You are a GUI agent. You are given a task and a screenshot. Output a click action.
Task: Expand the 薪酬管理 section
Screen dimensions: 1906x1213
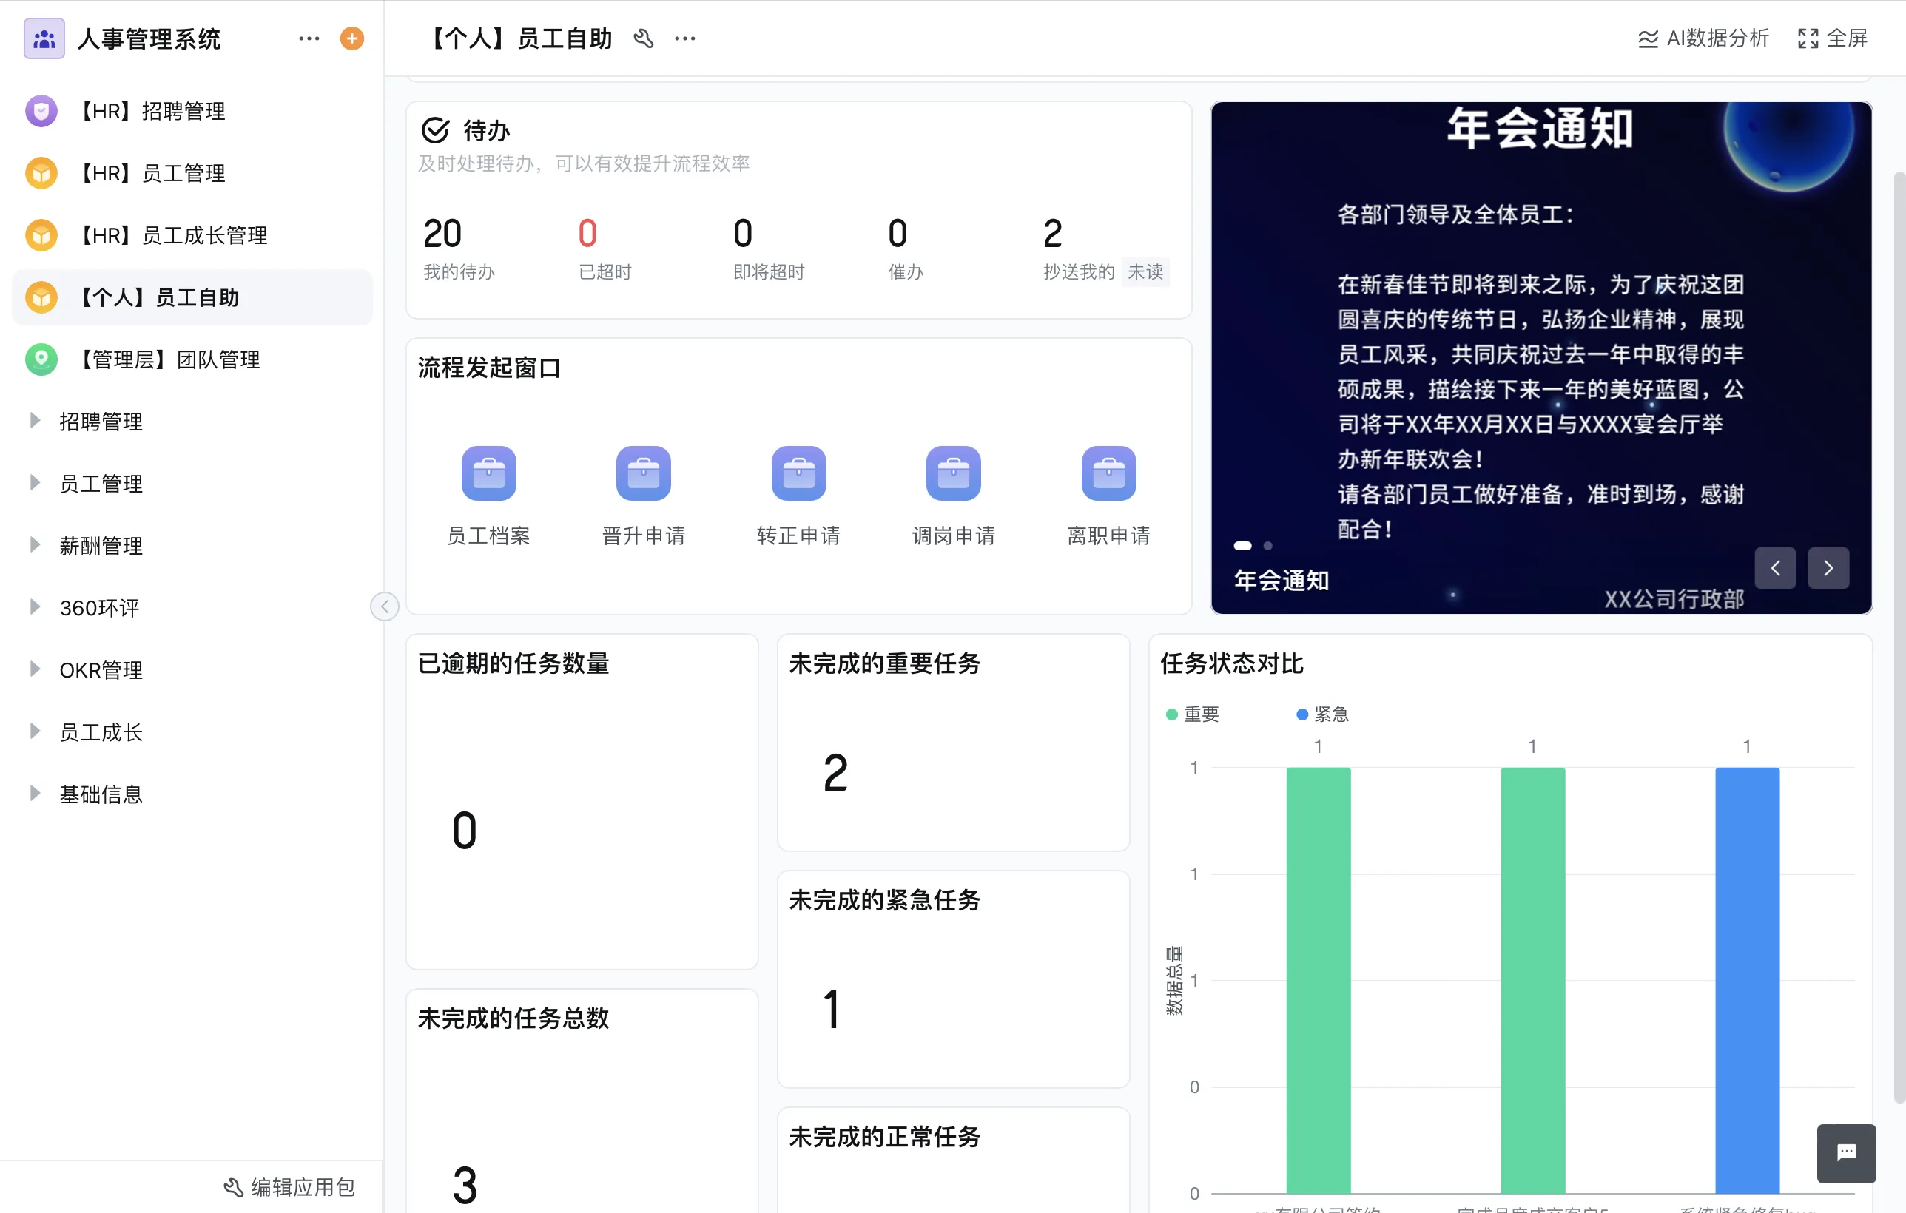[101, 545]
